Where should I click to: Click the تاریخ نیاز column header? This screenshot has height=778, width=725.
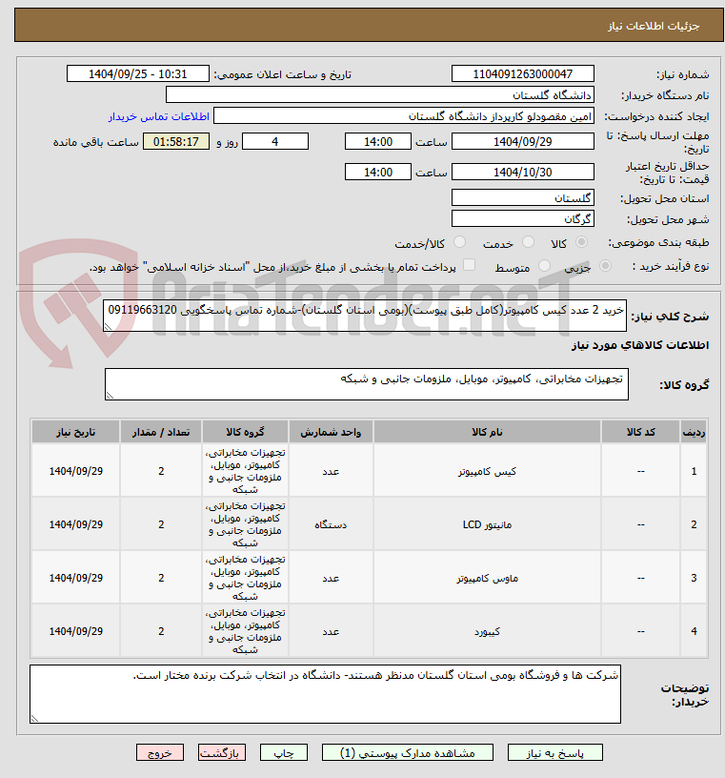(76, 432)
